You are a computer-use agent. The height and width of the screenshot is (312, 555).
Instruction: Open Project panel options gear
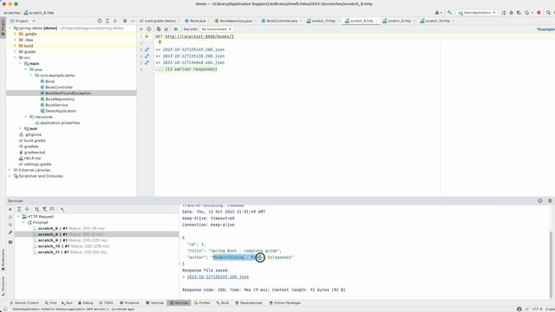pos(125,21)
